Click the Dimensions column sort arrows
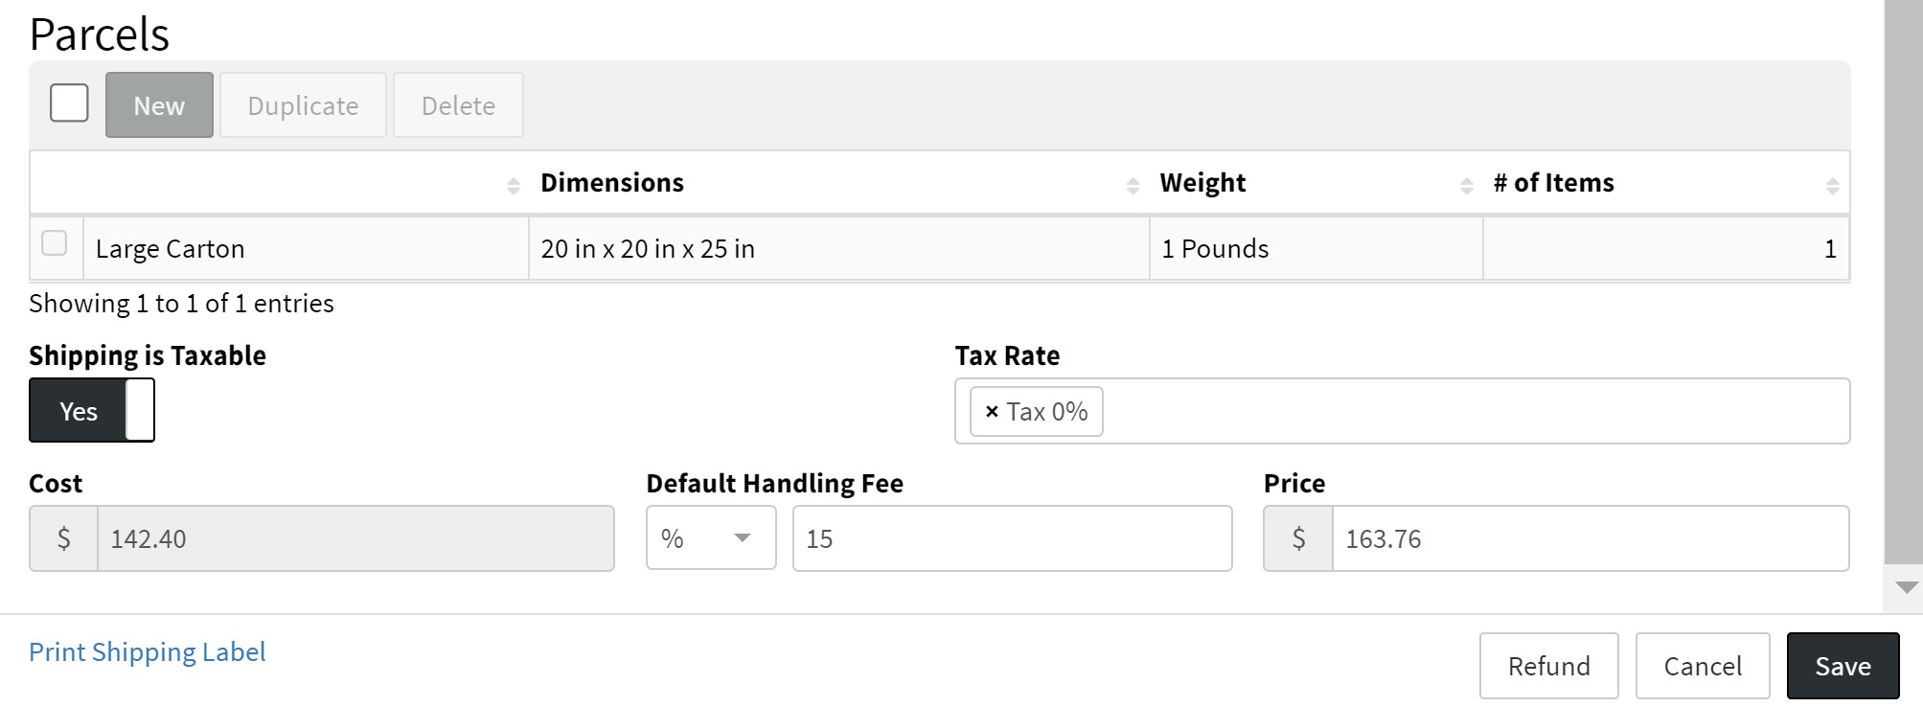 click(1133, 185)
